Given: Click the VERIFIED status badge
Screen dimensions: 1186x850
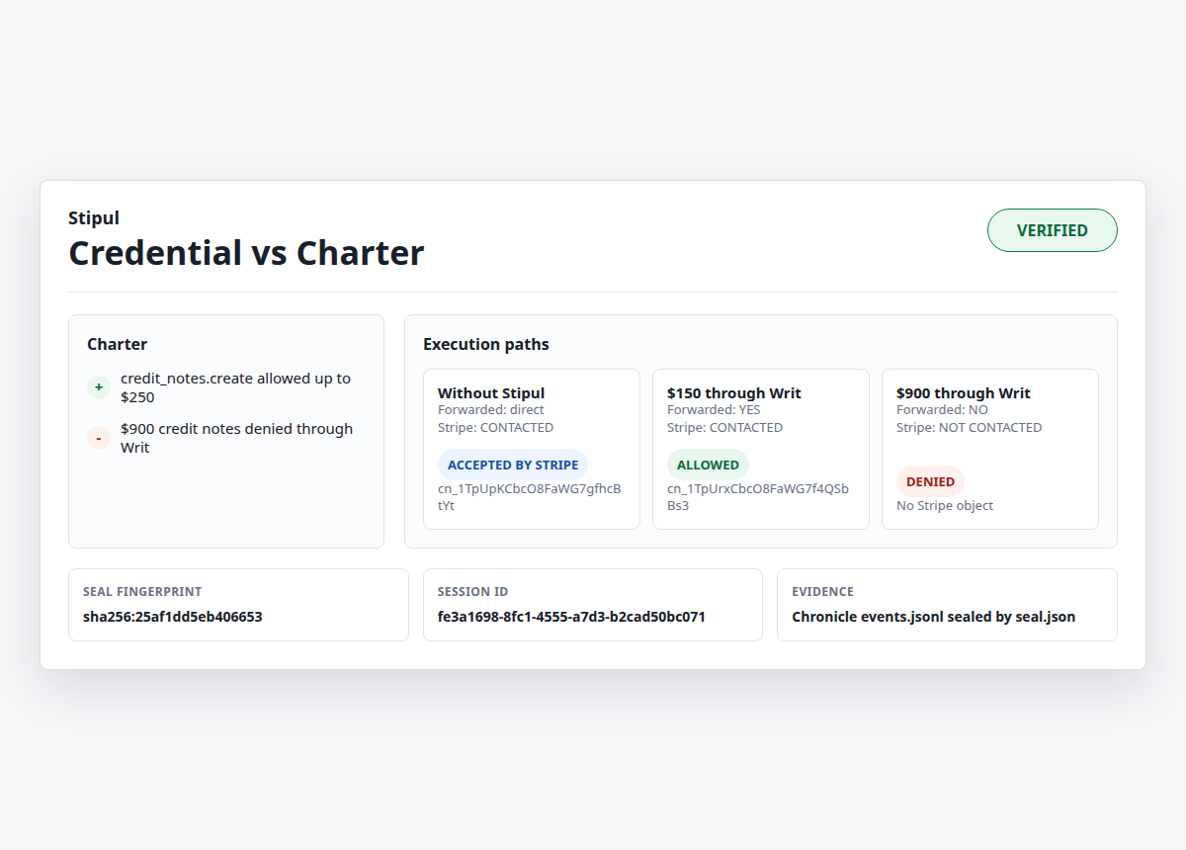Looking at the screenshot, I should 1053,230.
